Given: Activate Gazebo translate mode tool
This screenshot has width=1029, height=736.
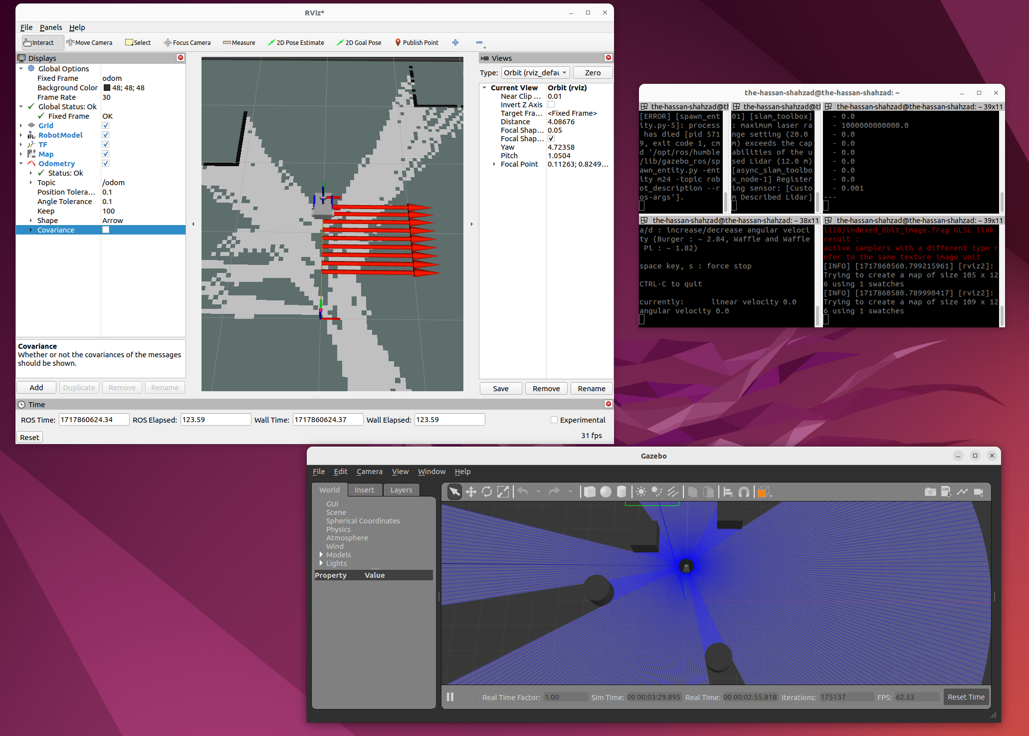Looking at the screenshot, I should [x=471, y=492].
